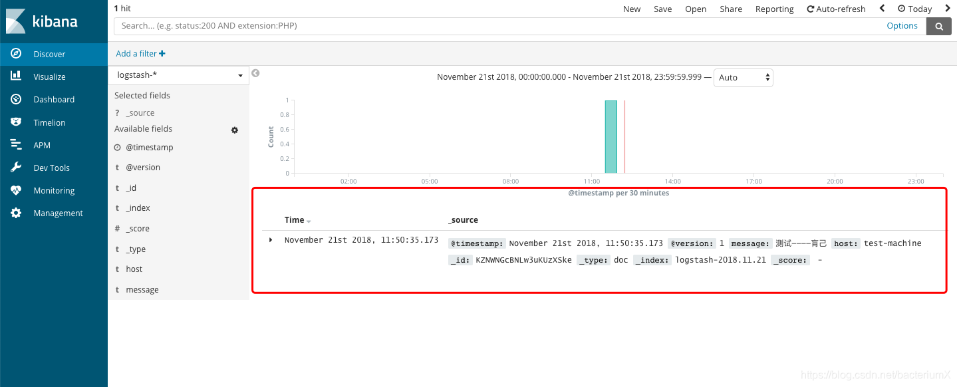The height and width of the screenshot is (387, 957).
Task: Toggle Auto-refresh settings
Action: pyautogui.click(x=836, y=9)
